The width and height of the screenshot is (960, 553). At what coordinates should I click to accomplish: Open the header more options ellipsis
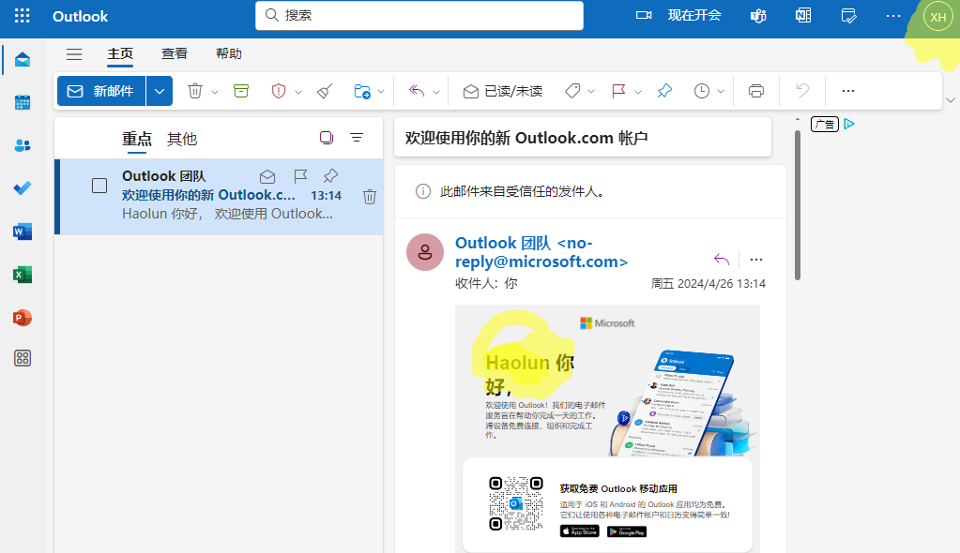[893, 16]
